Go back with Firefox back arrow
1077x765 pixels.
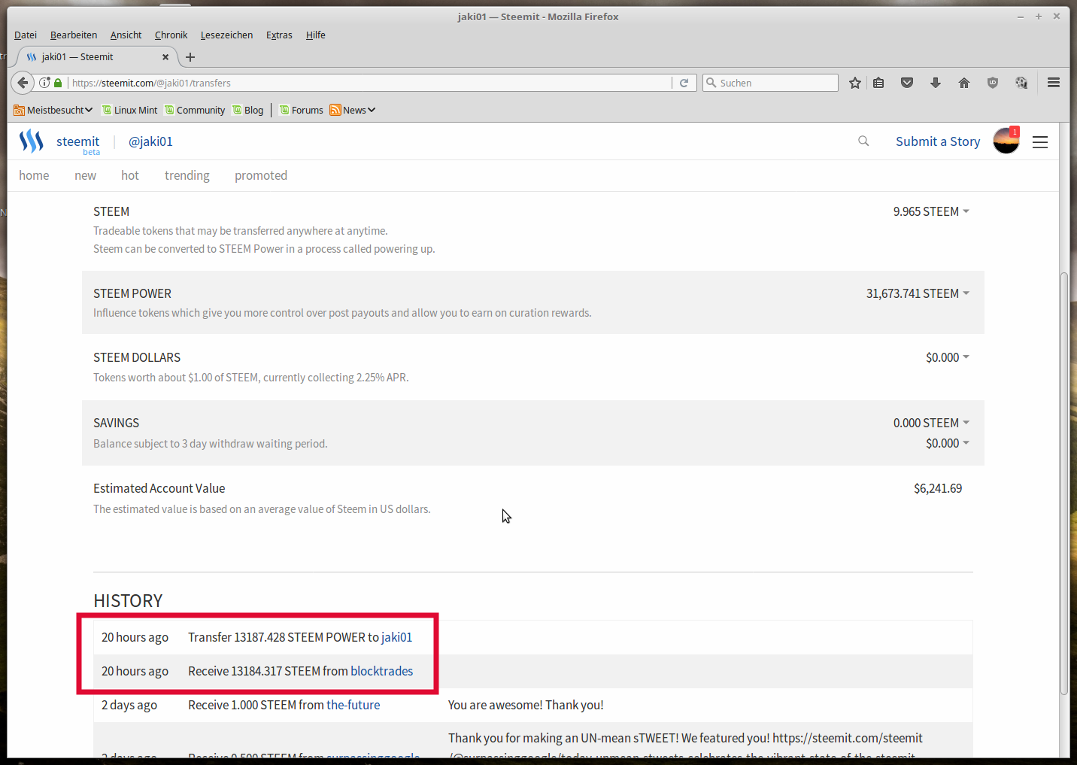[23, 83]
